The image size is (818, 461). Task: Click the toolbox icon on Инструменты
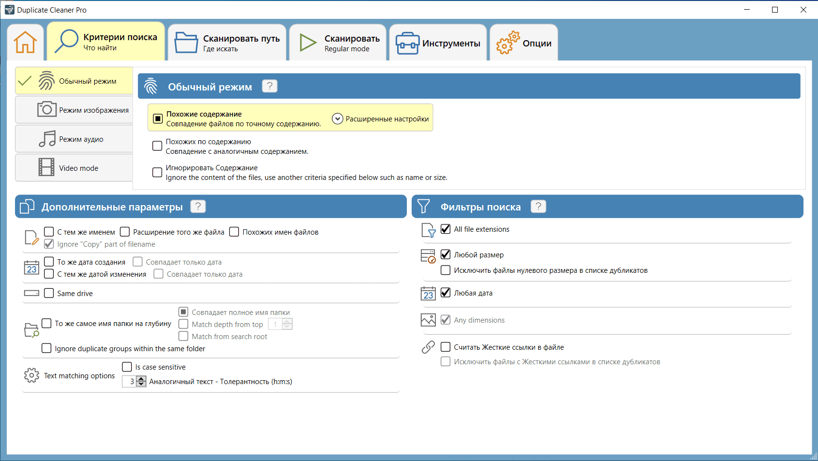click(407, 43)
